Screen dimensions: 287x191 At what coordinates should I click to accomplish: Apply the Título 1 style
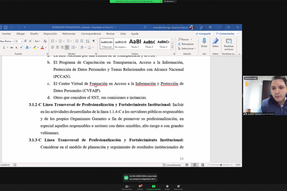pyautogui.click(x=135, y=44)
